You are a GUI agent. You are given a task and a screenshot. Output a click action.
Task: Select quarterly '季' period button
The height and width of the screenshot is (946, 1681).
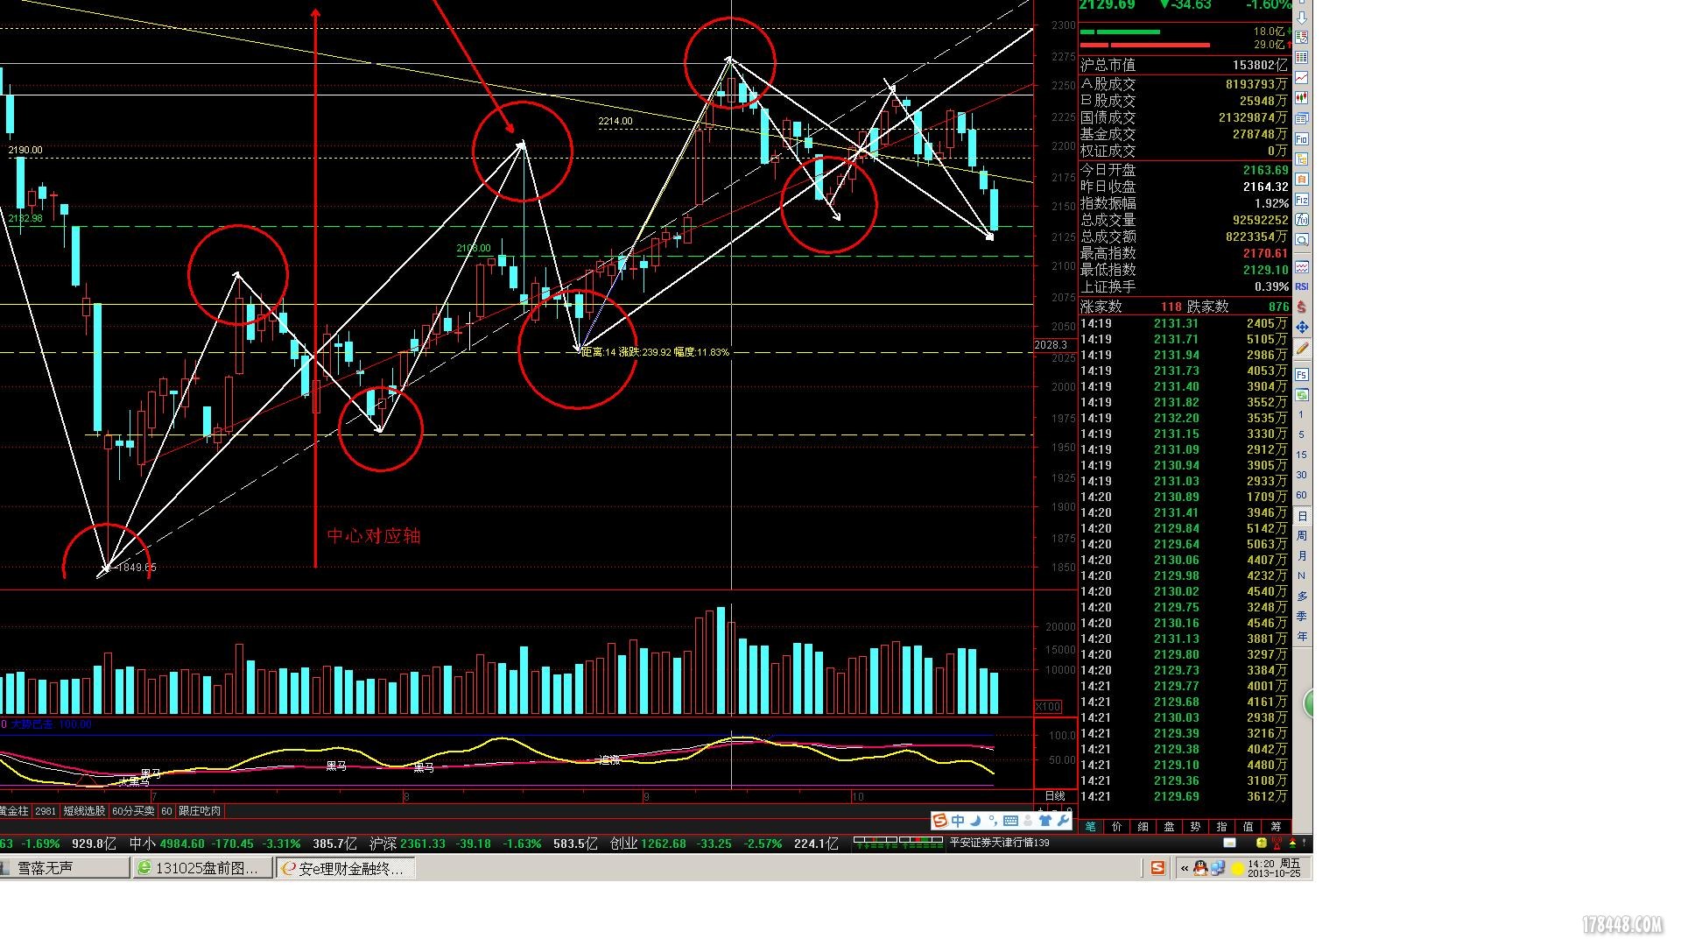[x=1301, y=616]
